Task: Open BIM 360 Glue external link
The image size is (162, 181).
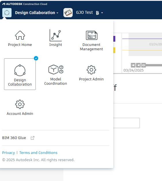Action: pyautogui.click(x=14, y=138)
